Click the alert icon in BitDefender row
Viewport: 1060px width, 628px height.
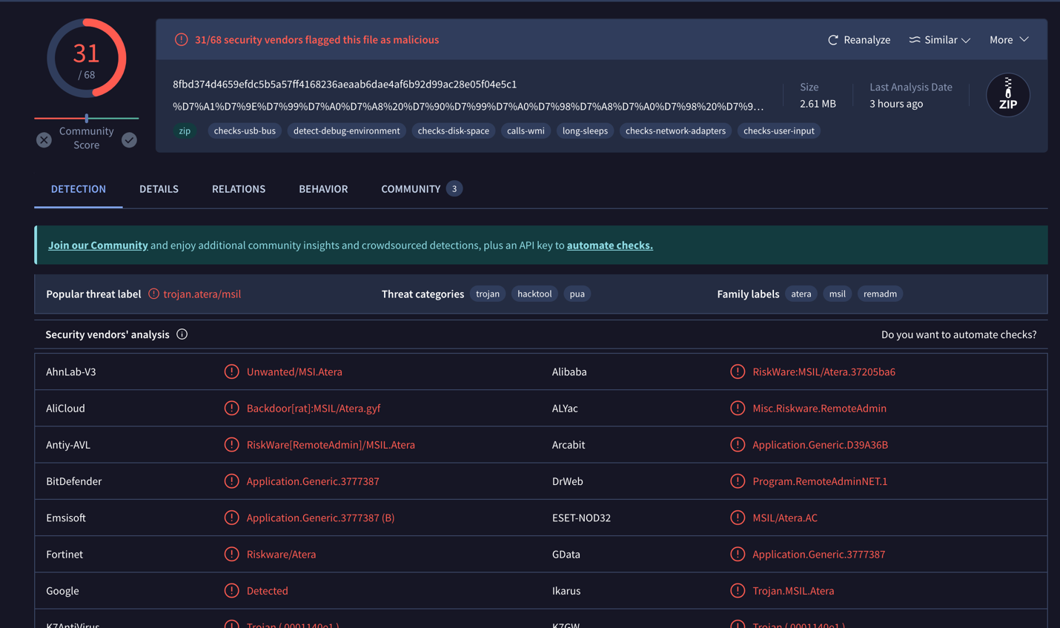point(231,481)
